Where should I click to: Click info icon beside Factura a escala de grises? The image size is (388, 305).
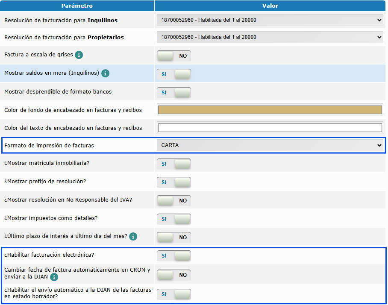pyautogui.click(x=79, y=55)
